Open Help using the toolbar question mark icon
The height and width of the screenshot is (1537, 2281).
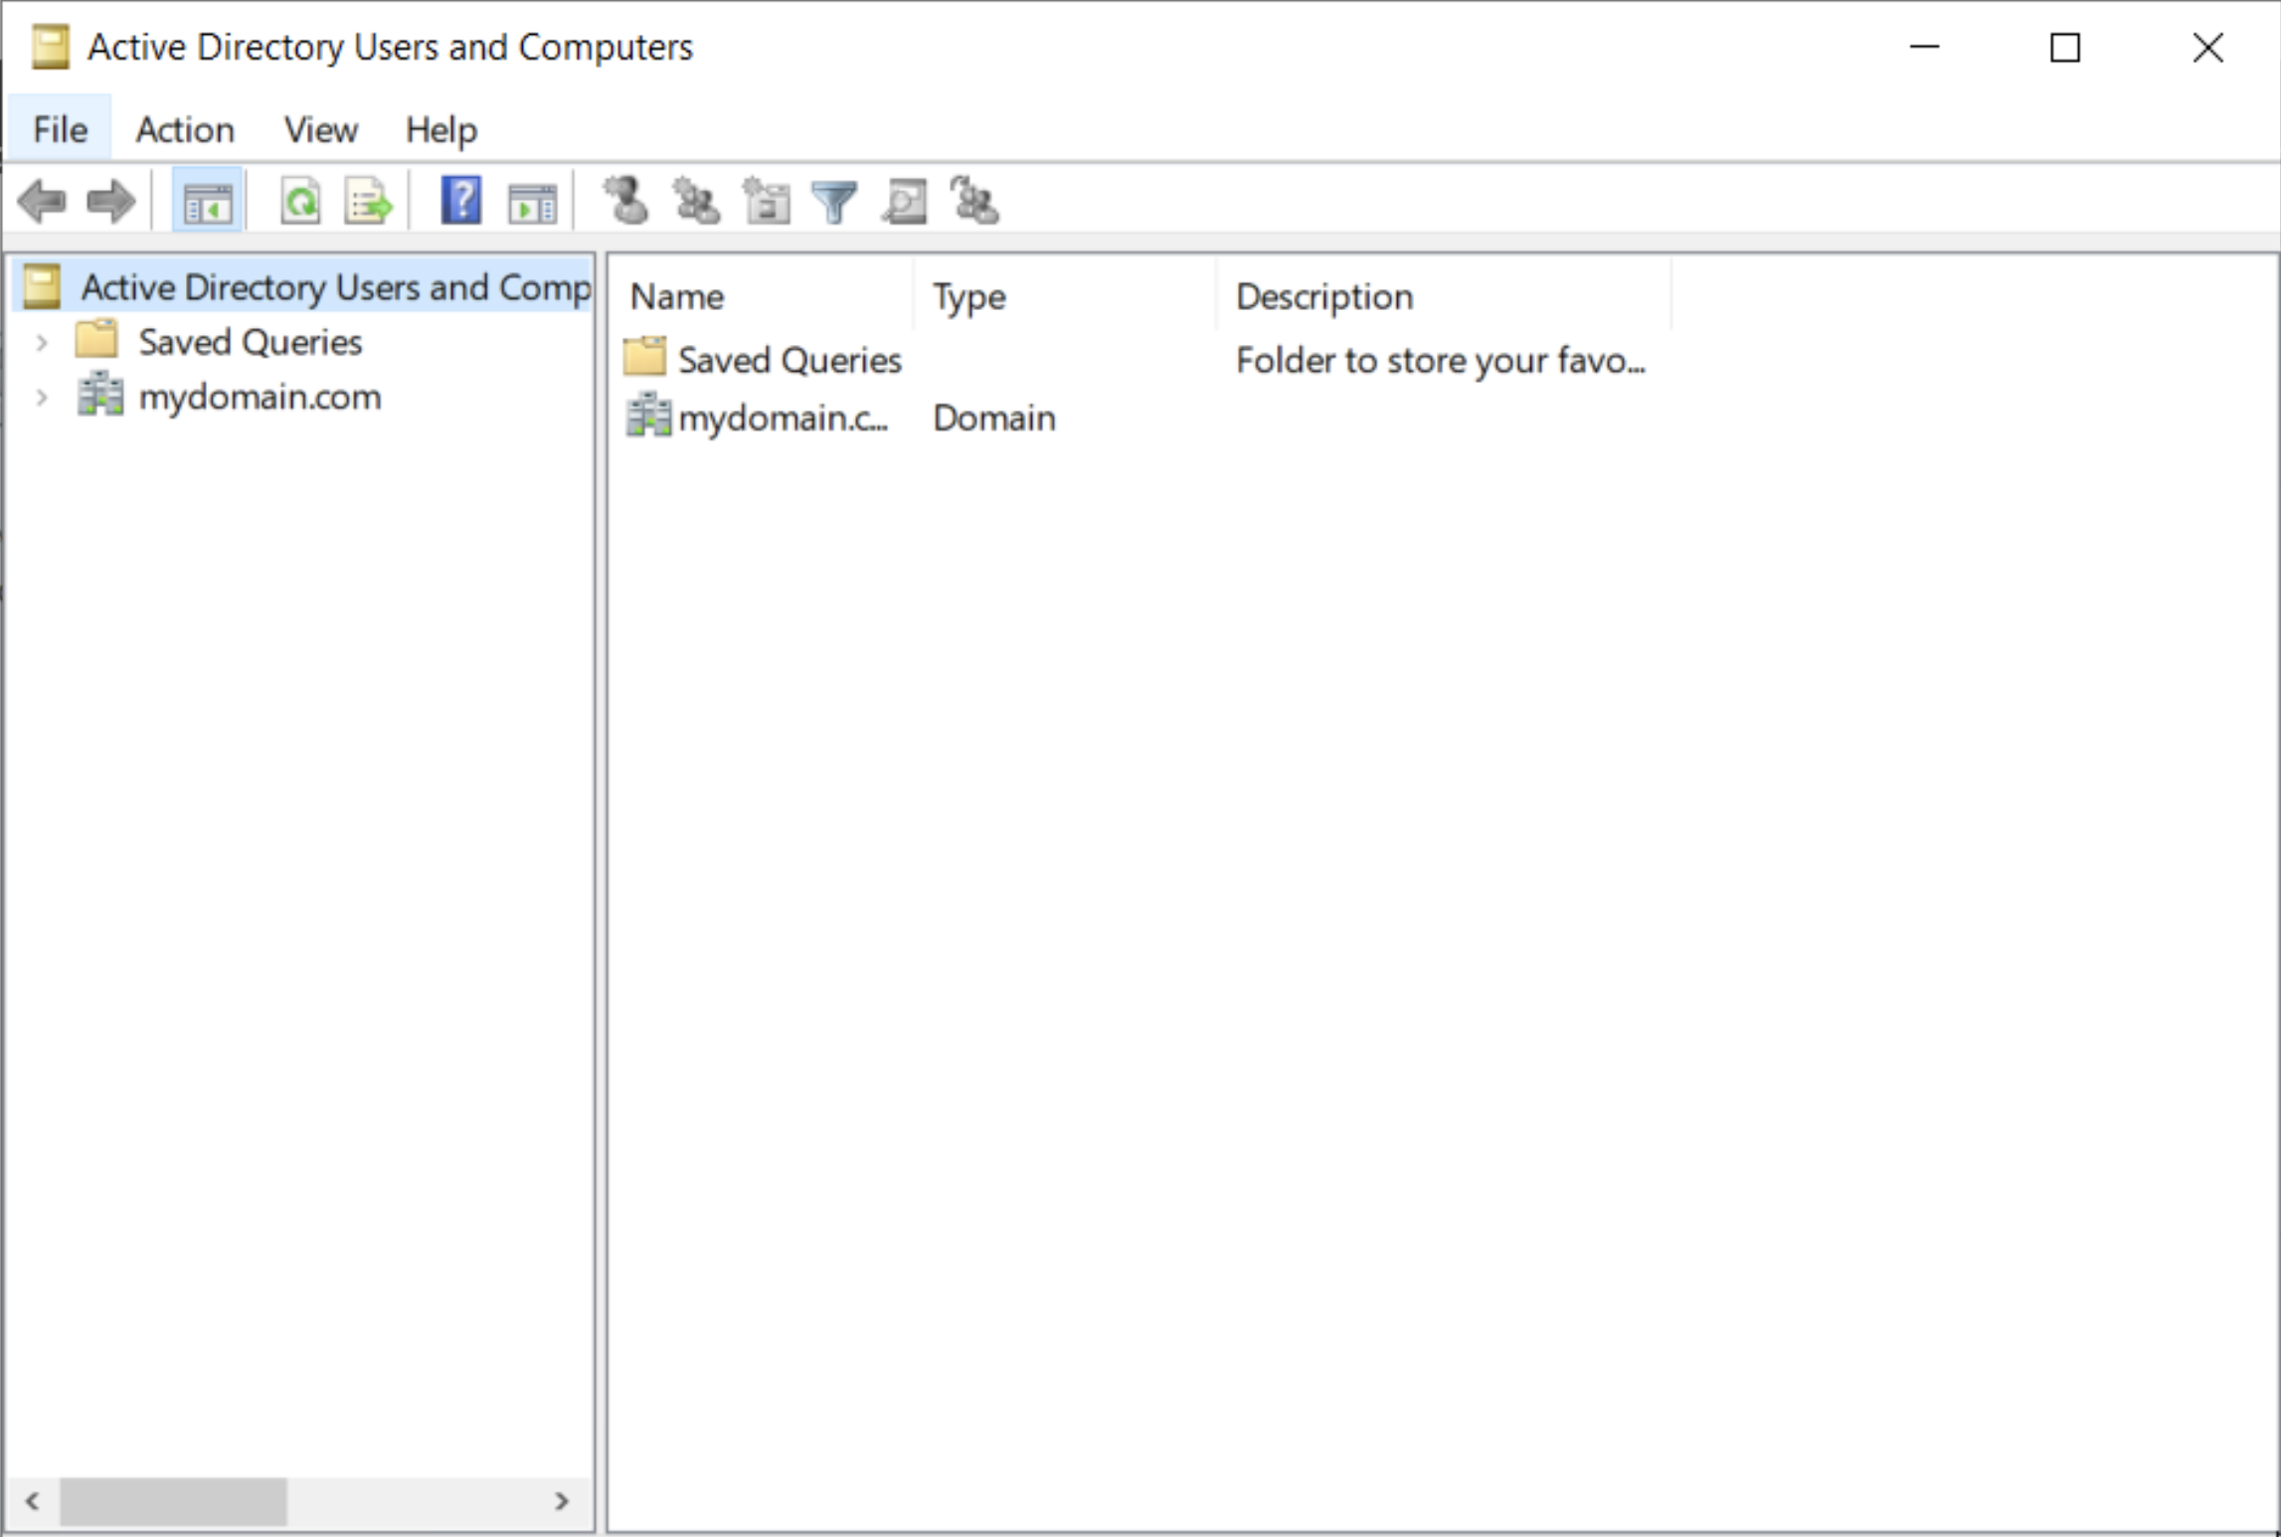[458, 201]
